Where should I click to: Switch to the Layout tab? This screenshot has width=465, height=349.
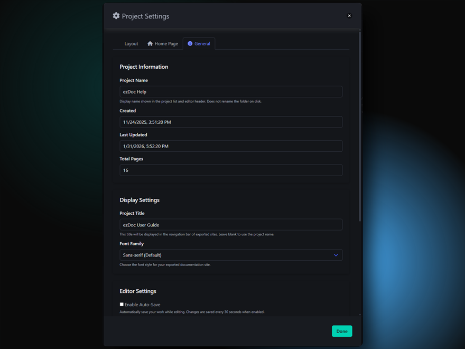[131, 44]
